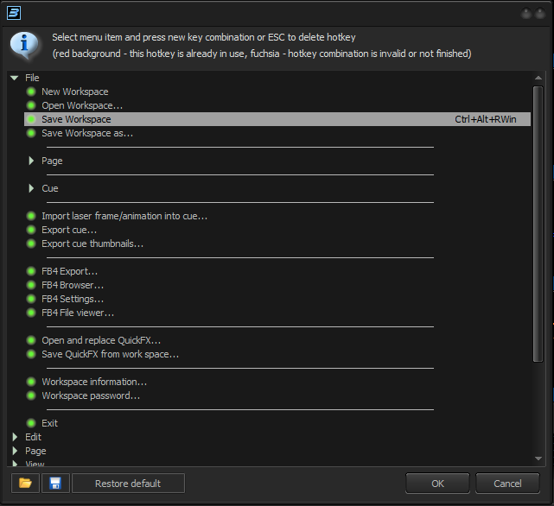Select FB4 Settings entry

point(73,299)
